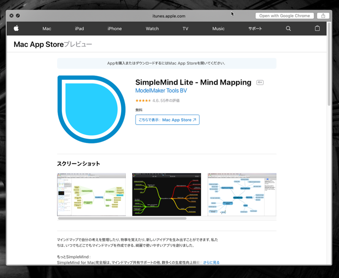Image resolution: width=339 pixels, height=278 pixels.
Task: Open ModelMaker Tools BV developer link
Action: click(161, 91)
